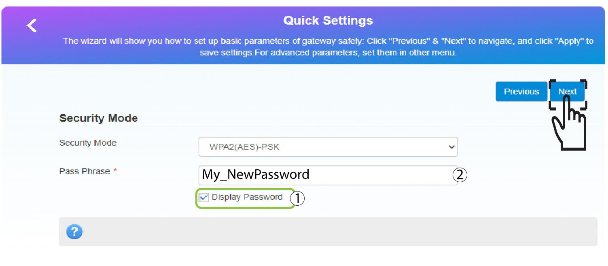Toggle the Display Password checkbox
This screenshot has height=266, width=608.
point(204,198)
